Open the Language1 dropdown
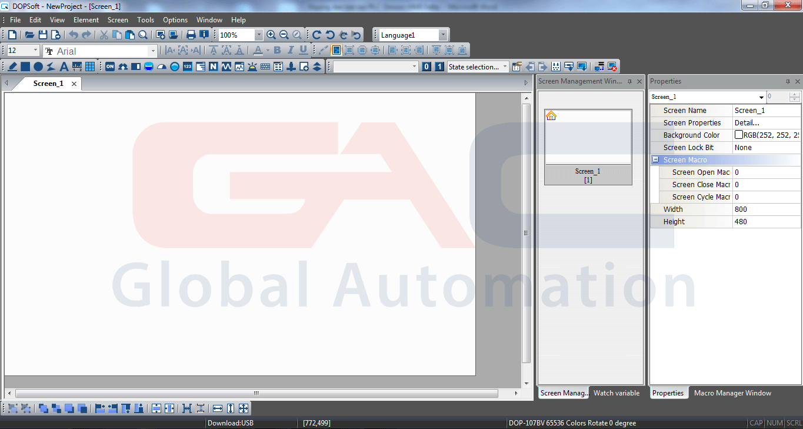 click(443, 35)
